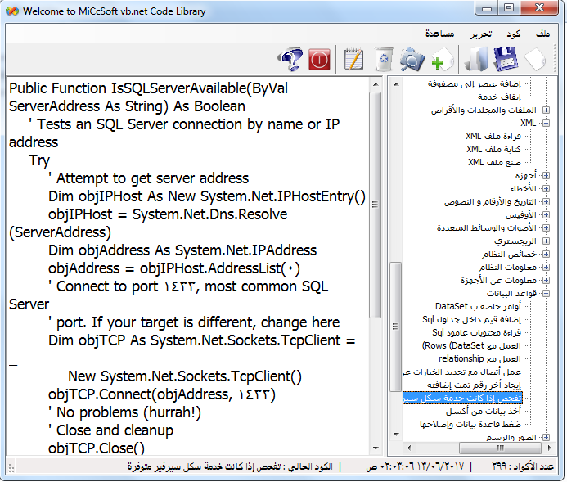This screenshot has height=482, width=567.
Task: Click code pane scroll down arrow
Action: [x=376, y=448]
